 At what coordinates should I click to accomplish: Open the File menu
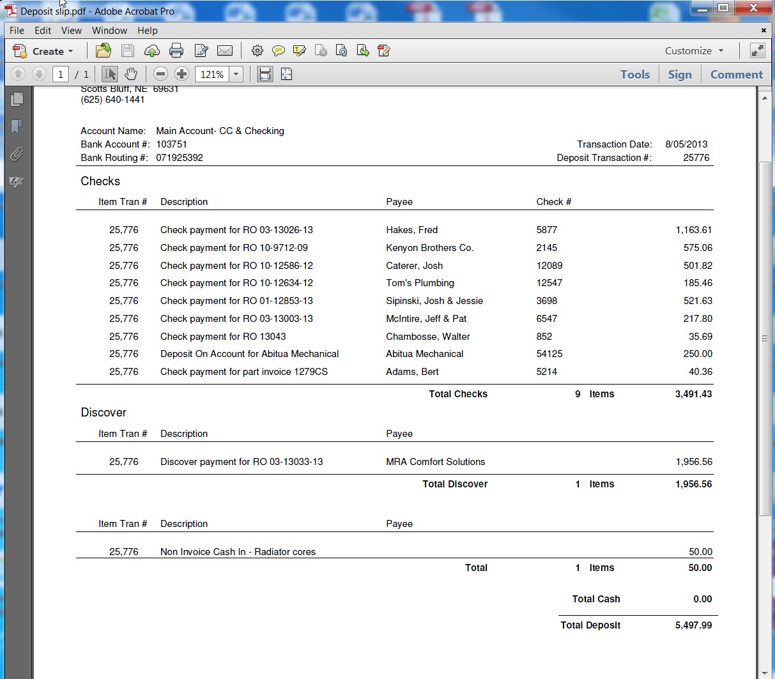[x=17, y=30]
